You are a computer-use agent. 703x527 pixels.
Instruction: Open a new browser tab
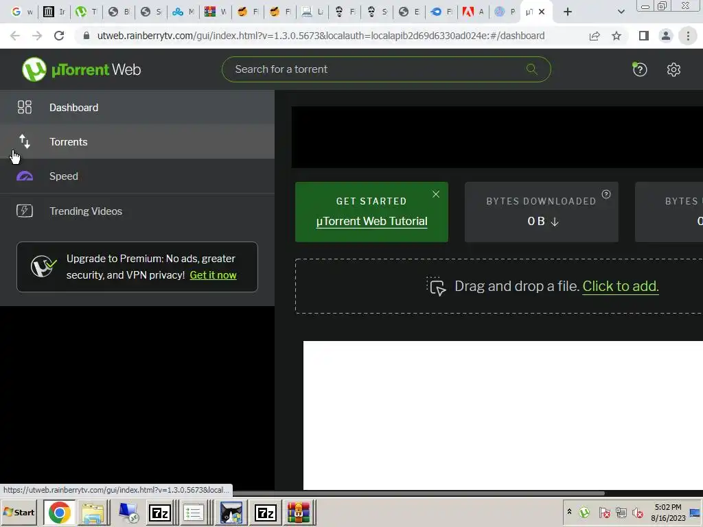coord(568,12)
